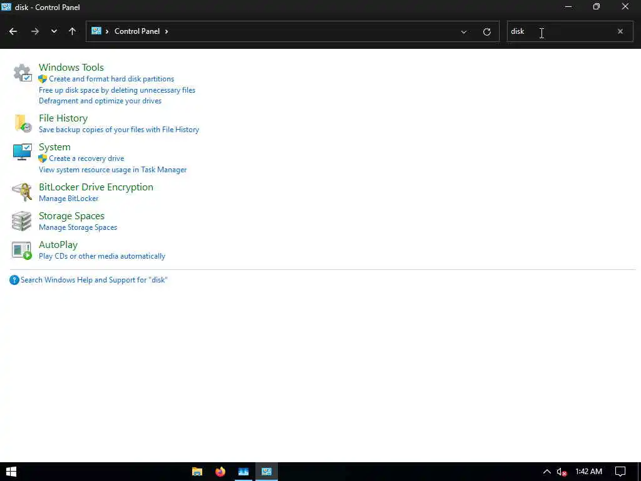Viewport: 641px width, 481px height.
Task: Click the BitLocker Drive Encryption keys icon
Action: 22,192
